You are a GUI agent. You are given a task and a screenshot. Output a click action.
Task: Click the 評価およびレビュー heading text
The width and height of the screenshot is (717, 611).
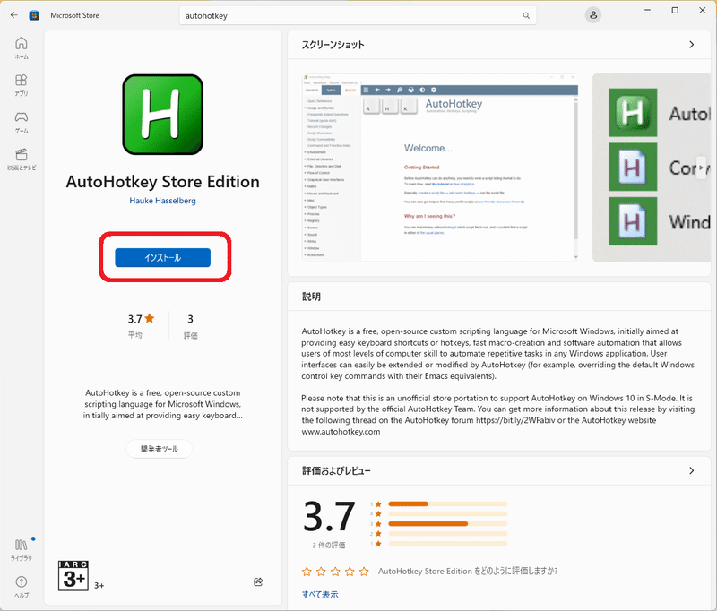(337, 470)
